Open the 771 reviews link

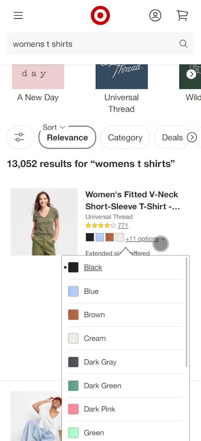123,225
